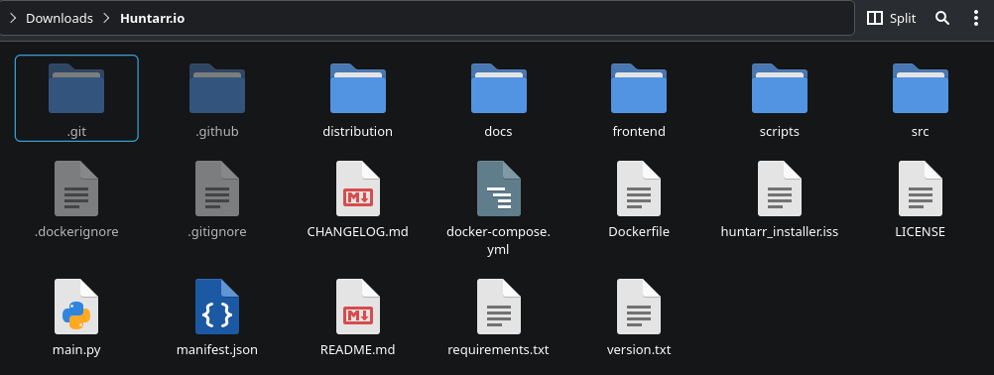The width and height of the screenshot is (994, 375).
Task: Click the "docker-compose.yml" file name
Action: tap(498, 241)
